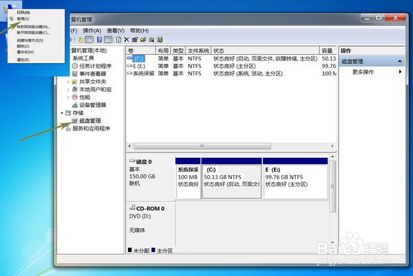
Task: Select the Storage (存储) node icon
Action: (x=68, y=113)
